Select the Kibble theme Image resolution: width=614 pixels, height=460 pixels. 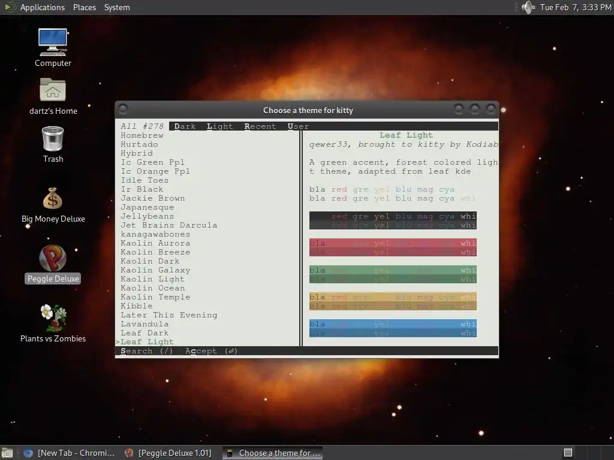[x=136, y=306]
